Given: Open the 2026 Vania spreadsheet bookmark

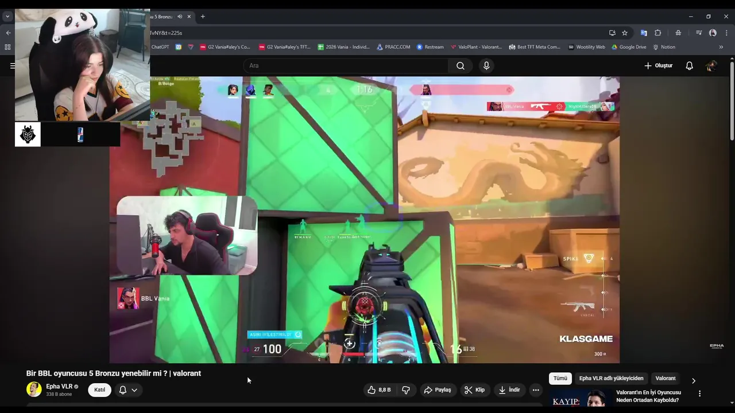Looking at the screenshot, I should (344, 47).
